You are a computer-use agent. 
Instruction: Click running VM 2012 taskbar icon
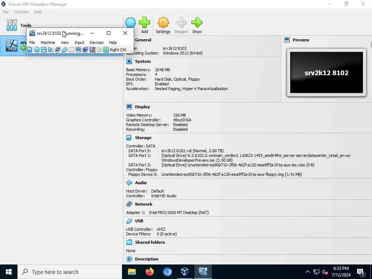[x=203, y=272]
